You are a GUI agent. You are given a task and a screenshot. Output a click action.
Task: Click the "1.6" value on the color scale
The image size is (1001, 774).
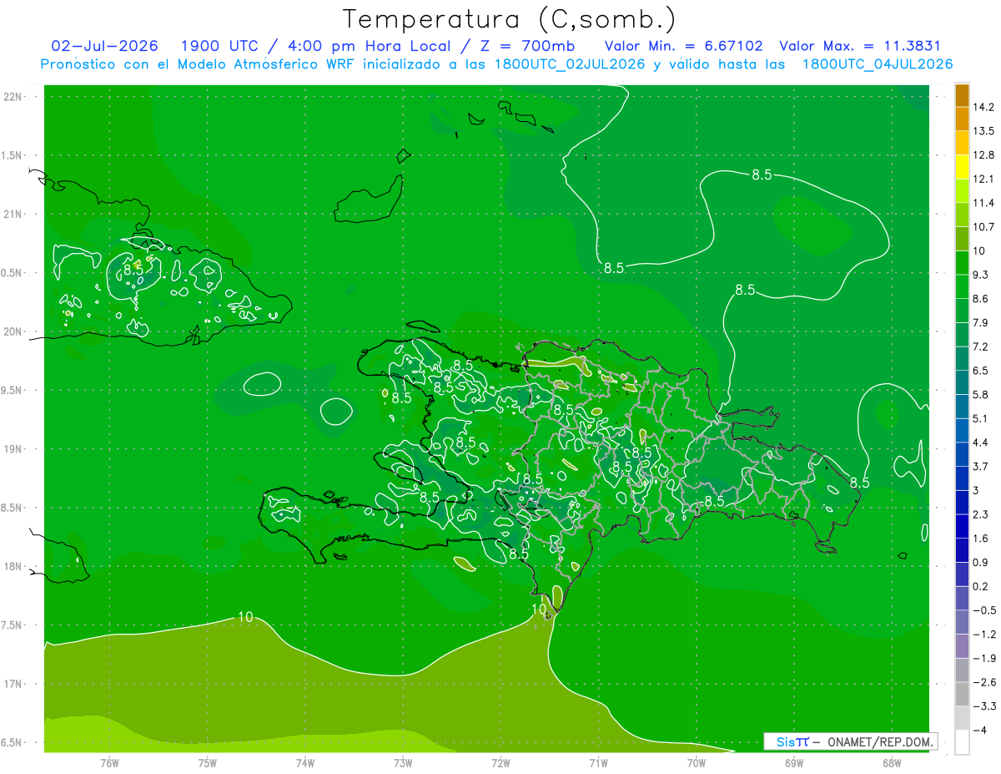click(980, 539)
